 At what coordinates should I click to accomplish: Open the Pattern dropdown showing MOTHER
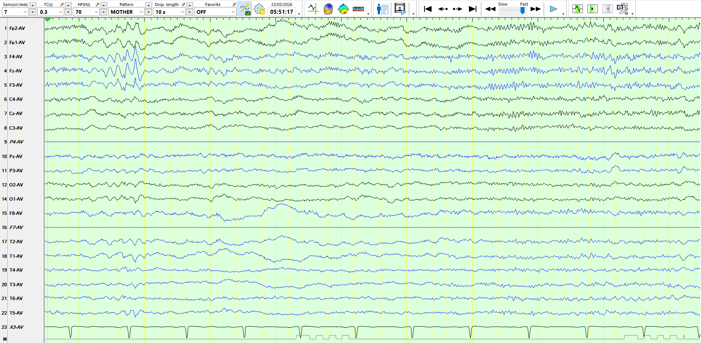(x=127, y=12)
